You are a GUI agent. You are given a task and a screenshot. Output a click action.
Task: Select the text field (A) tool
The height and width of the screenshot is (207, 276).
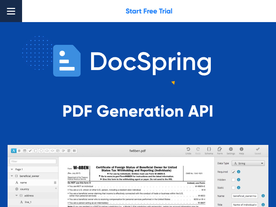pyautogui.click(x=13, y=151)
